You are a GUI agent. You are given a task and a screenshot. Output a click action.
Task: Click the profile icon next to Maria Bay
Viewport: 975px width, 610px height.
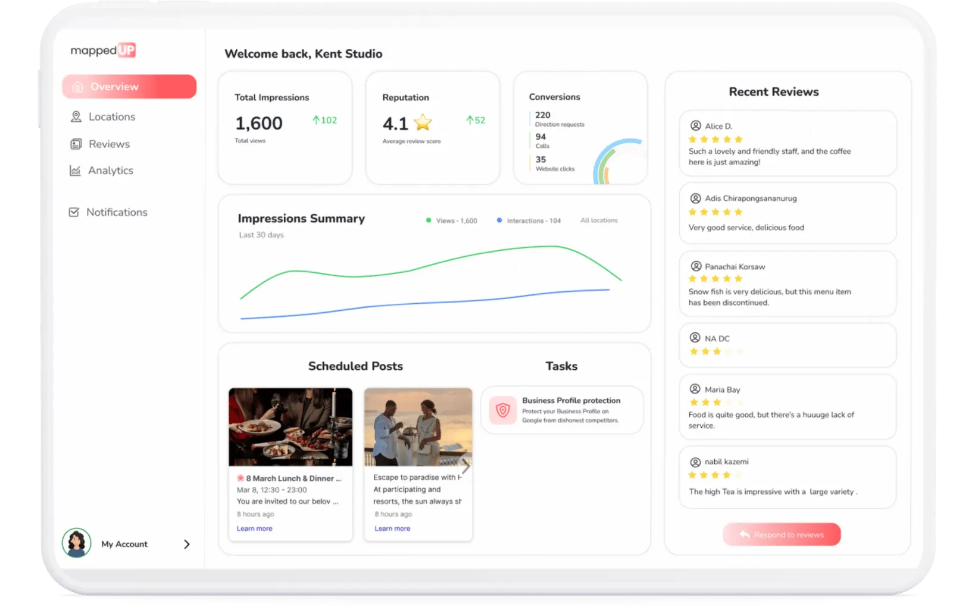pos(695,389)
